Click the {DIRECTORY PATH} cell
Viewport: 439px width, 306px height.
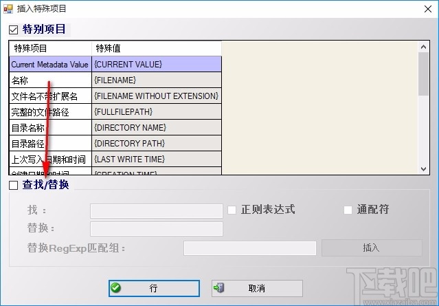click(157, 144)
